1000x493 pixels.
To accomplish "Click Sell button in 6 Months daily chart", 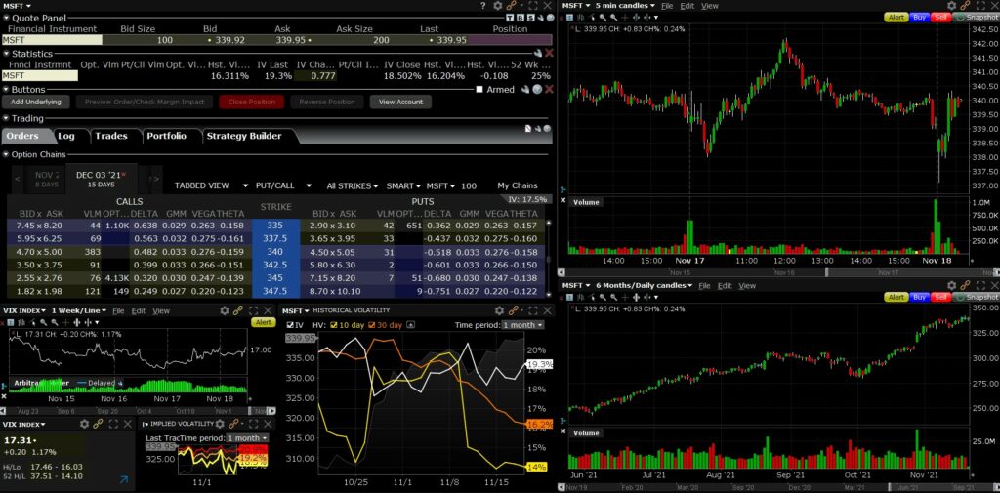I will tap(940, 297).
